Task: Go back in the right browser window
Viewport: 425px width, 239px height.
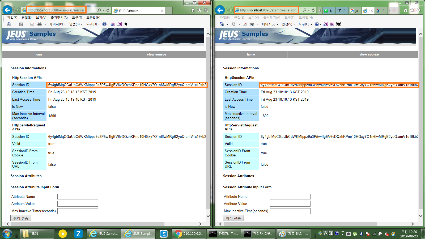Action: click(x=220, y=10)
